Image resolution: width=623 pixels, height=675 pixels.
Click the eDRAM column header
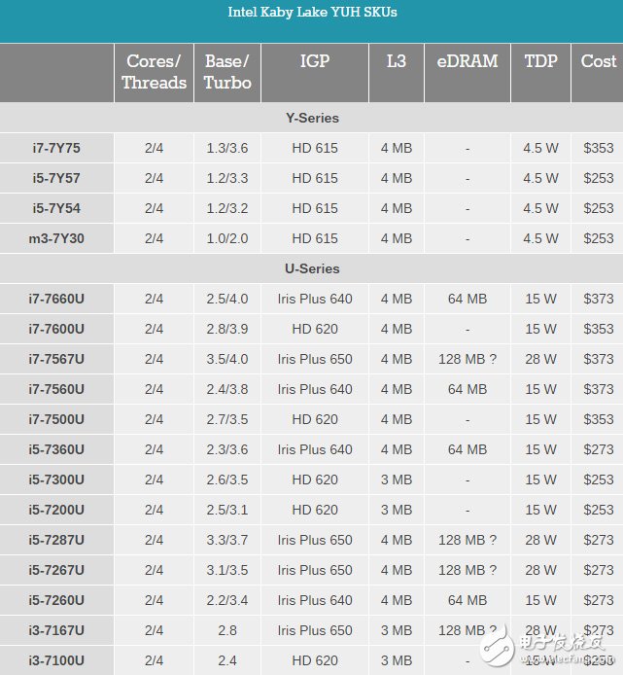tap(467, 61)
